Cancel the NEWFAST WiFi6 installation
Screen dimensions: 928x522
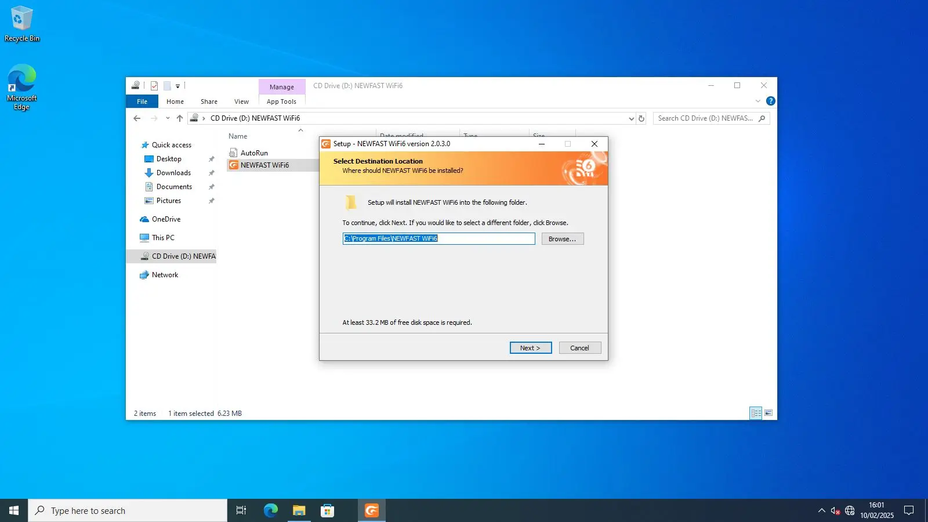579,348
